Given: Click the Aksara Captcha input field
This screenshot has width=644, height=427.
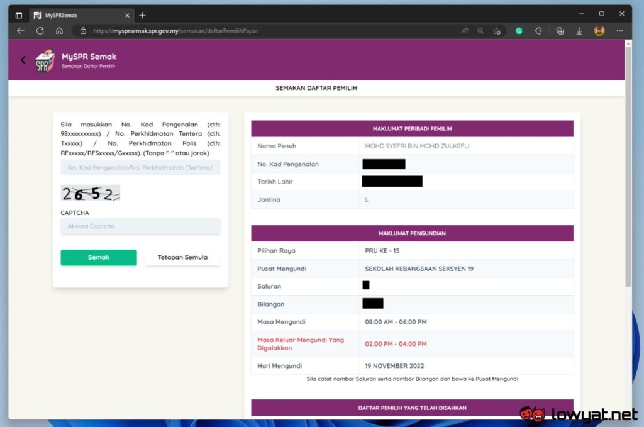Looking at the screenshot, I should click(140, 226).
